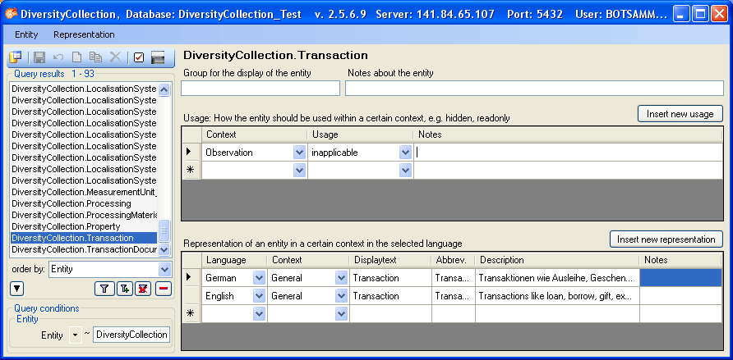The image size is (733, 360).
Task: Click the Notes cell in English row
Action: tap(681, 296)
